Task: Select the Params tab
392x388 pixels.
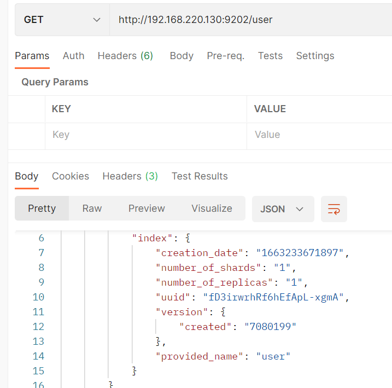Action: click(32, 56)
